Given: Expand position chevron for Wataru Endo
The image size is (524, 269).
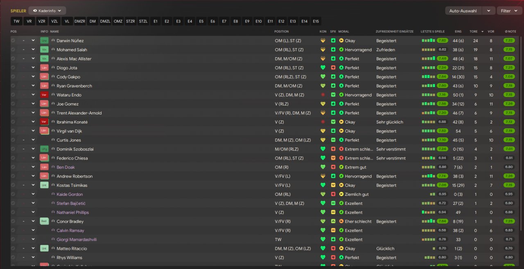Looking at the screenshot, I should 33,95.
